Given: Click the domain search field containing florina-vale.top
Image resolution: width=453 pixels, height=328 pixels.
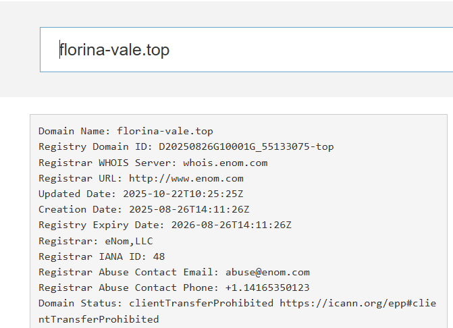Looking at the screenshot, I should click(246, 50).
